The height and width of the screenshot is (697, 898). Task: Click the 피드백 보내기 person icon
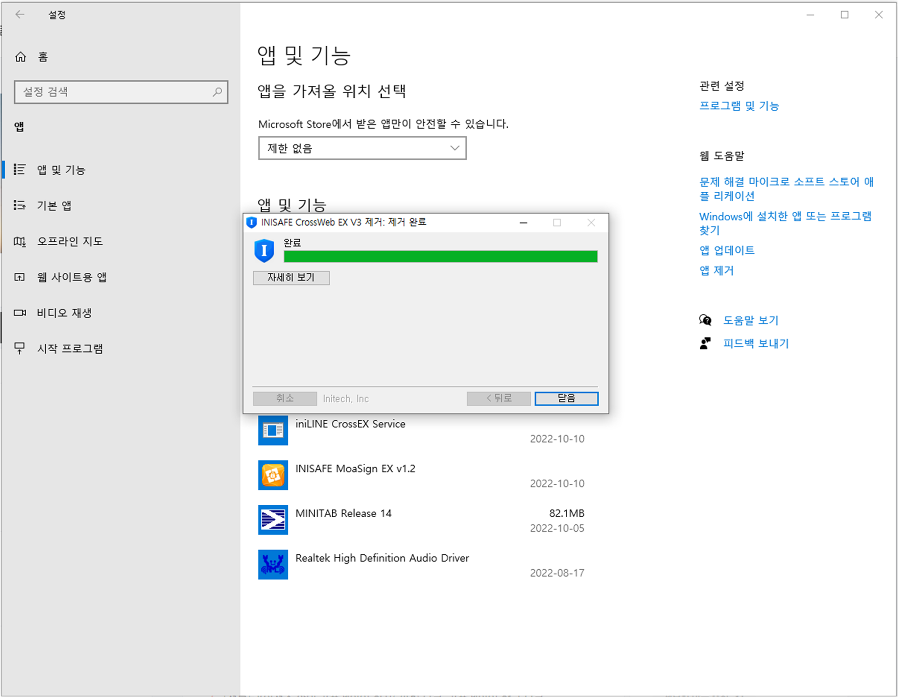tap(705, 343)
